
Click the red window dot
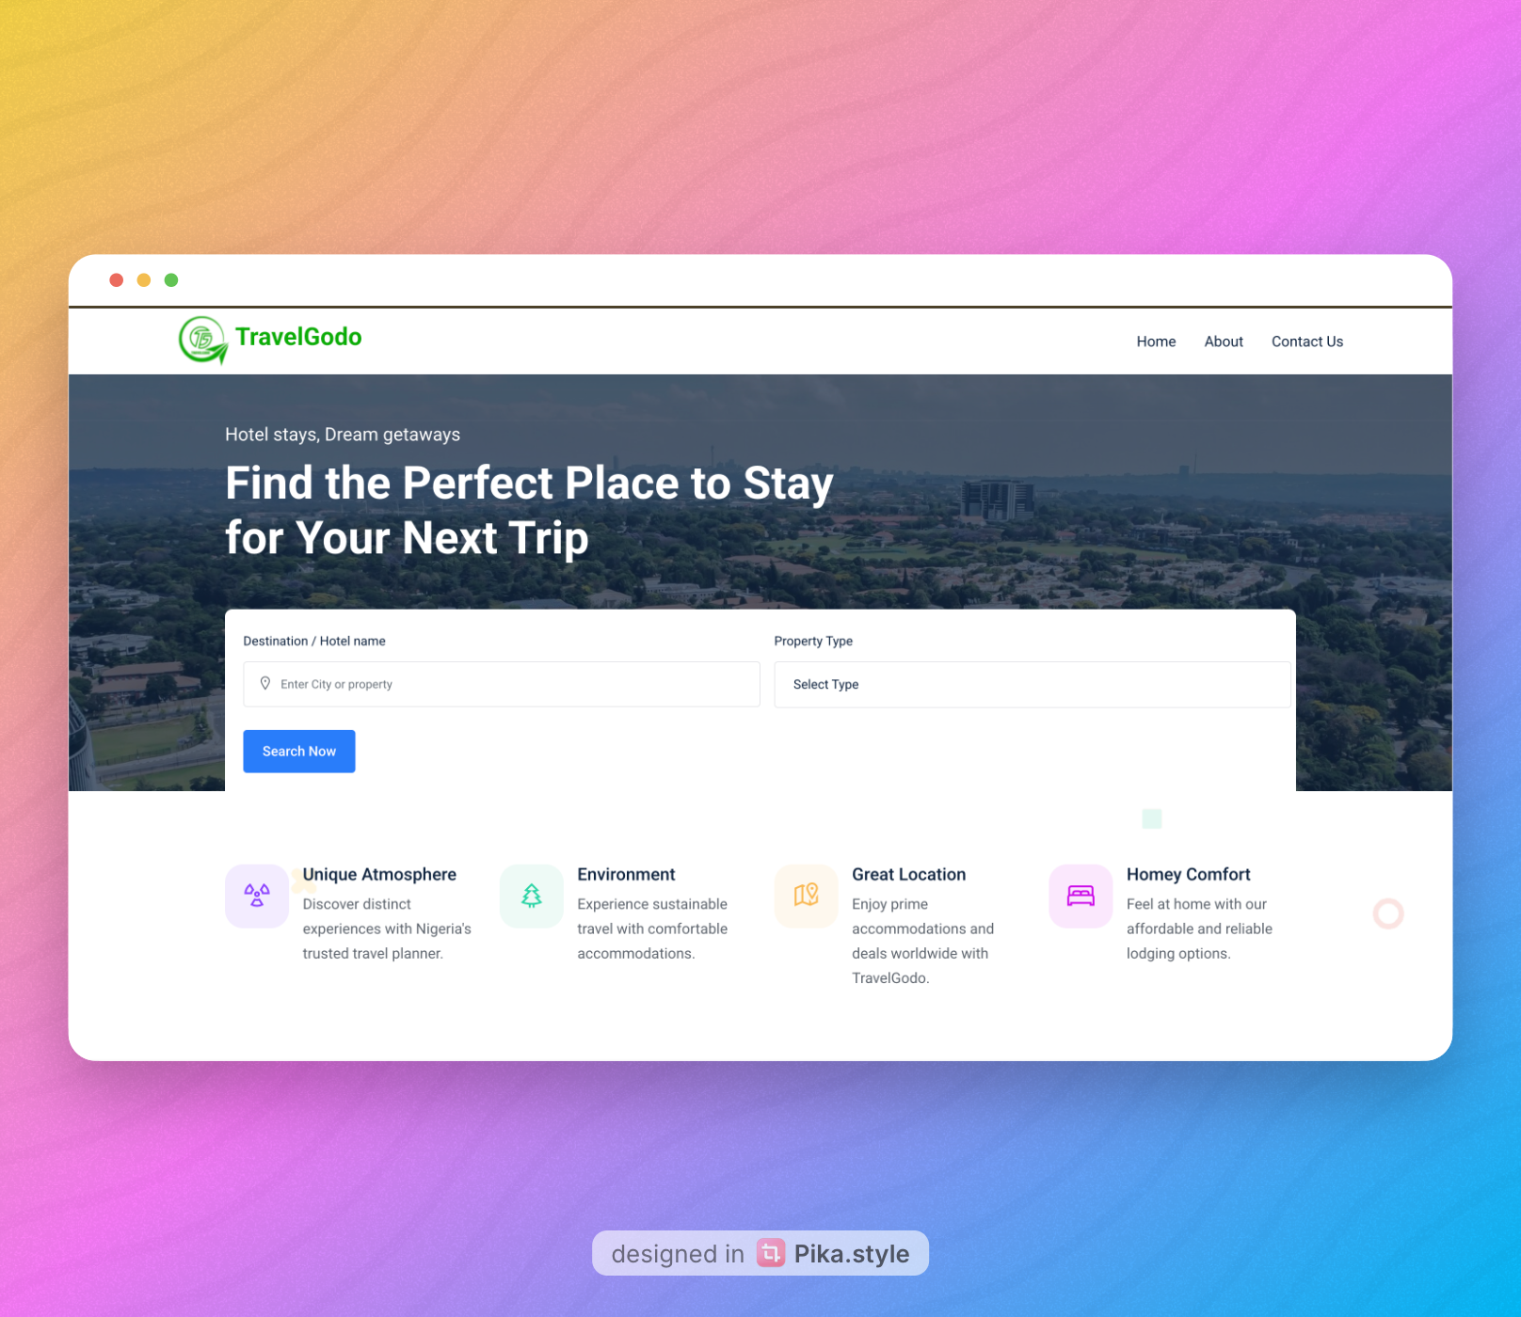117,280
